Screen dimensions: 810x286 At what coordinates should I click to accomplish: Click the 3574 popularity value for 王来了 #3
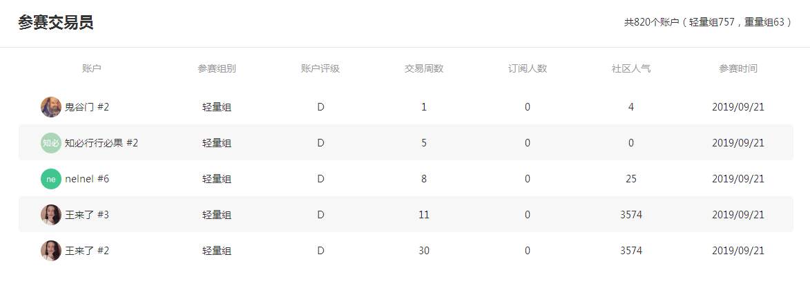631,215
